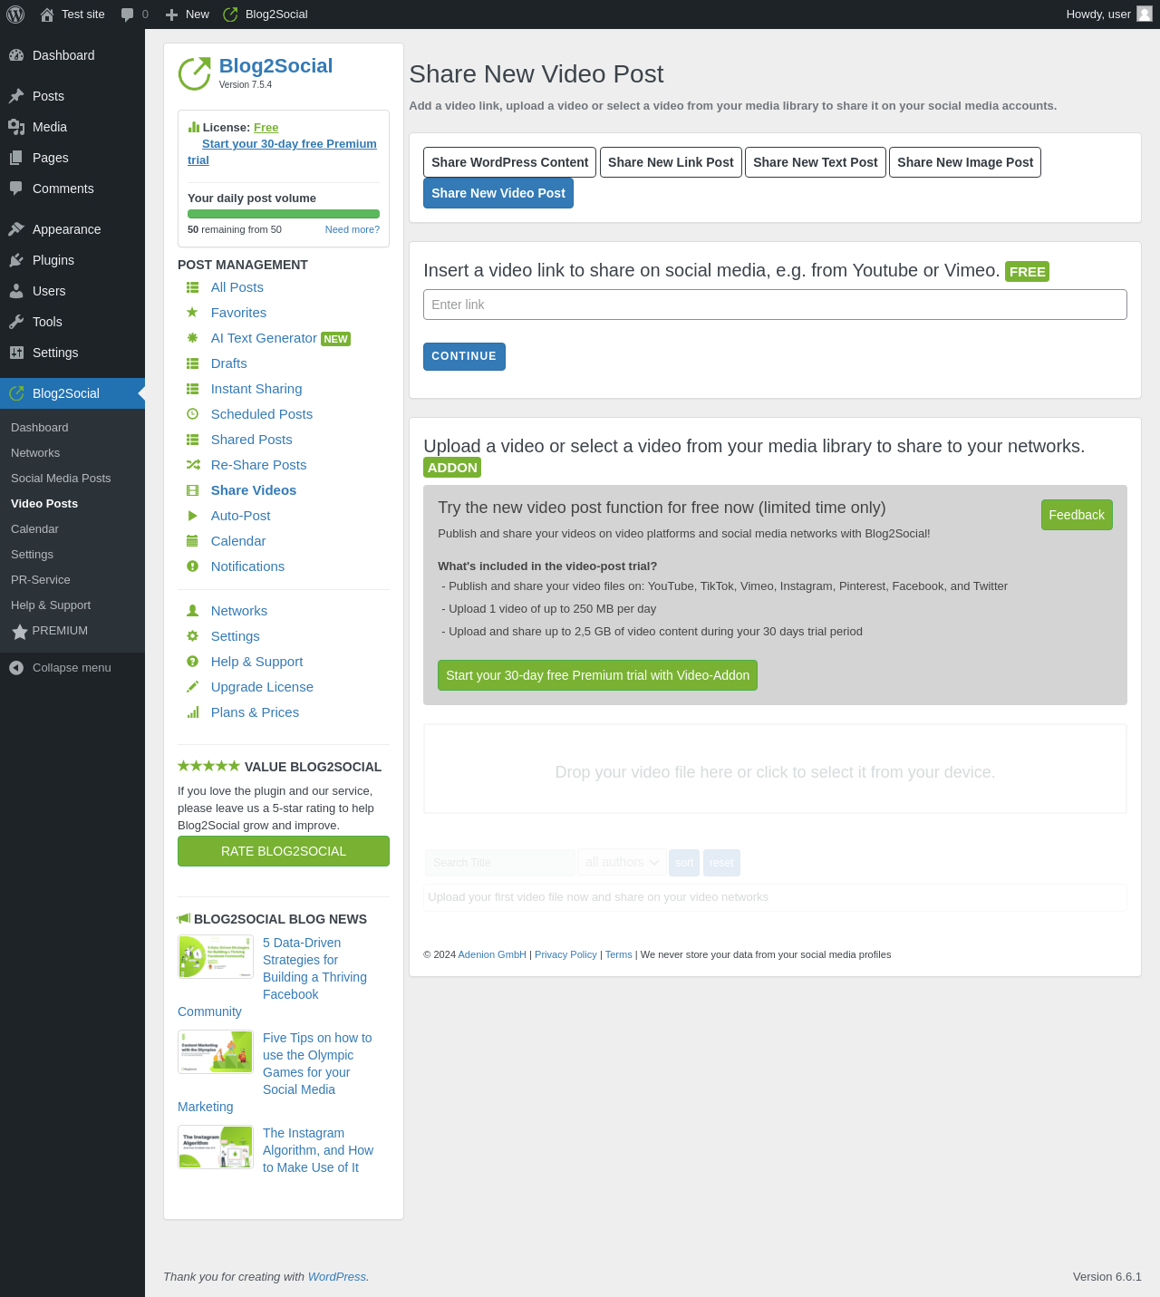
Task: Click the Enter link input field
Action: 775,305
